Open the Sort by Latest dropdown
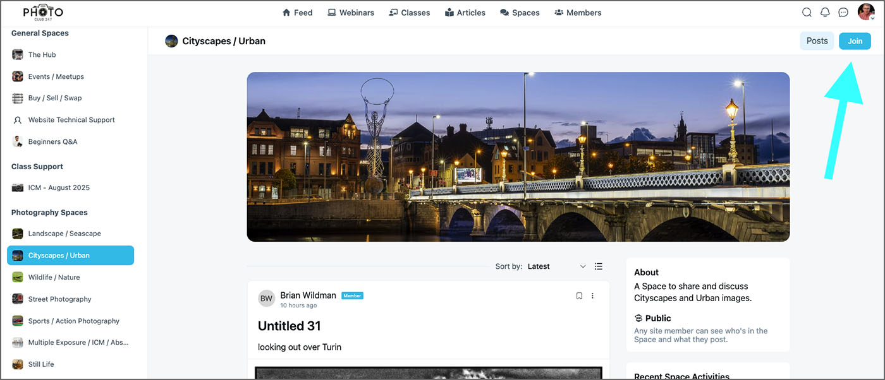Viewport: 885px width, 380px height. click(556, 266)
